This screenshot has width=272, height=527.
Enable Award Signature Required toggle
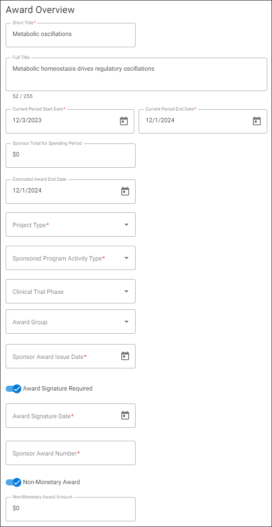tap(13, 388)
